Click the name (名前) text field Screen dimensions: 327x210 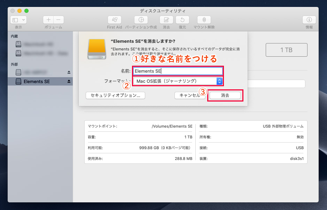tap(178, 71)
